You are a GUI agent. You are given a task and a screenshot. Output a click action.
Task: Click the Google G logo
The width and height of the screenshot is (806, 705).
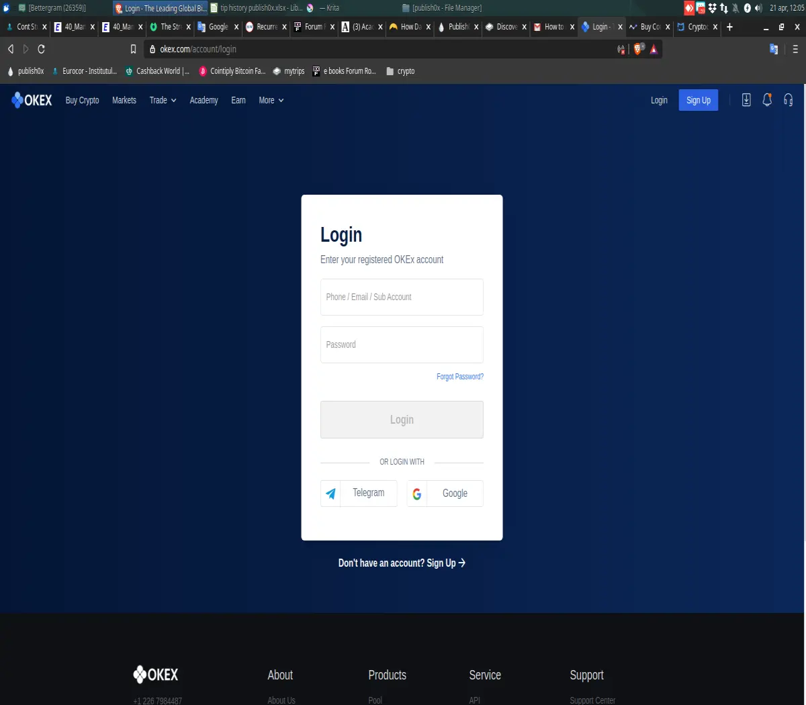[x=417, y=493]
